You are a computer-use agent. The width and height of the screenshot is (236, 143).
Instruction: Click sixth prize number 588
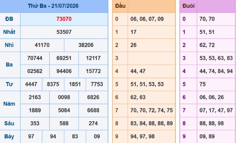64,124
